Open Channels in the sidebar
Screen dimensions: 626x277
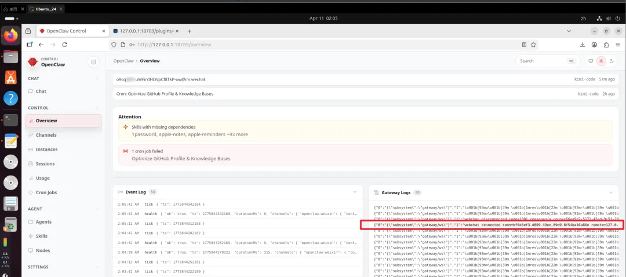point(63,135)
